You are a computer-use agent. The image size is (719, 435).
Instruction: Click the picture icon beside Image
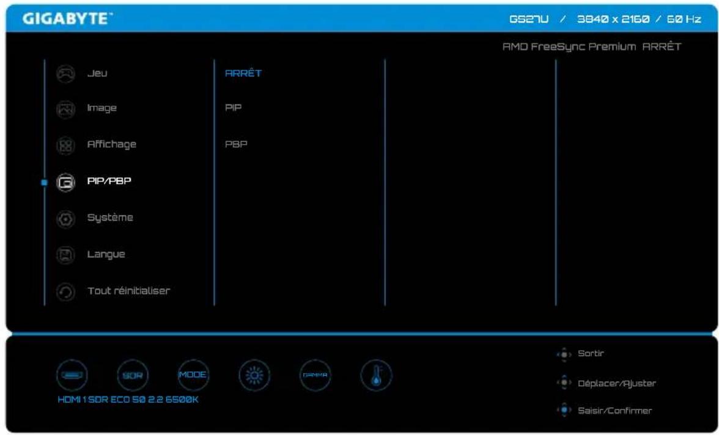[65, 109]
